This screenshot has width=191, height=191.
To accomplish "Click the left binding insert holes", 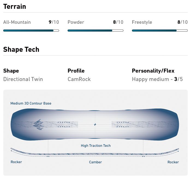I will 64,124.
